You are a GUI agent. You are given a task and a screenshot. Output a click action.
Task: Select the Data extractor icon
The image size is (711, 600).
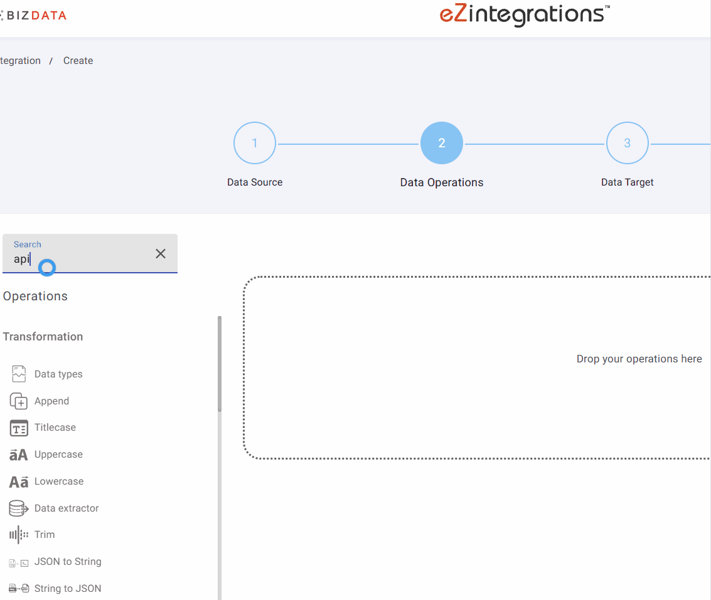(19, 508)
